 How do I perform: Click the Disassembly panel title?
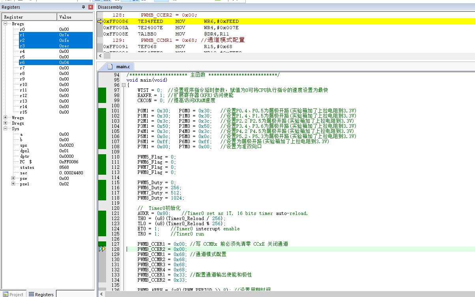tap(110, 7)
